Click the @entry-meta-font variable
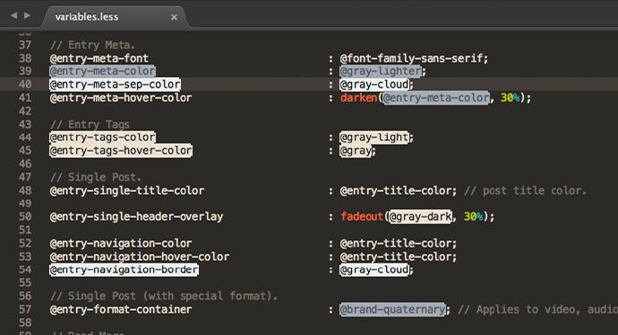618x335 pixels. pyautogui.click(x=99, y=58)
